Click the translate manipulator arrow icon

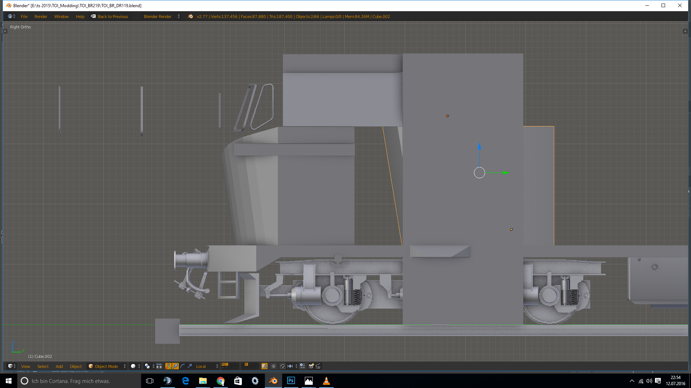coord(175,366)
